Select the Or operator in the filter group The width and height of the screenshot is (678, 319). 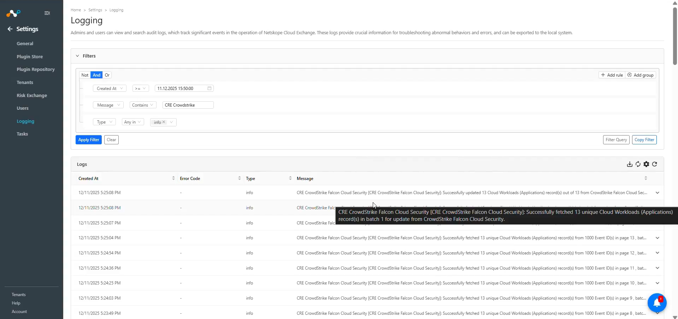pos(107,75)
